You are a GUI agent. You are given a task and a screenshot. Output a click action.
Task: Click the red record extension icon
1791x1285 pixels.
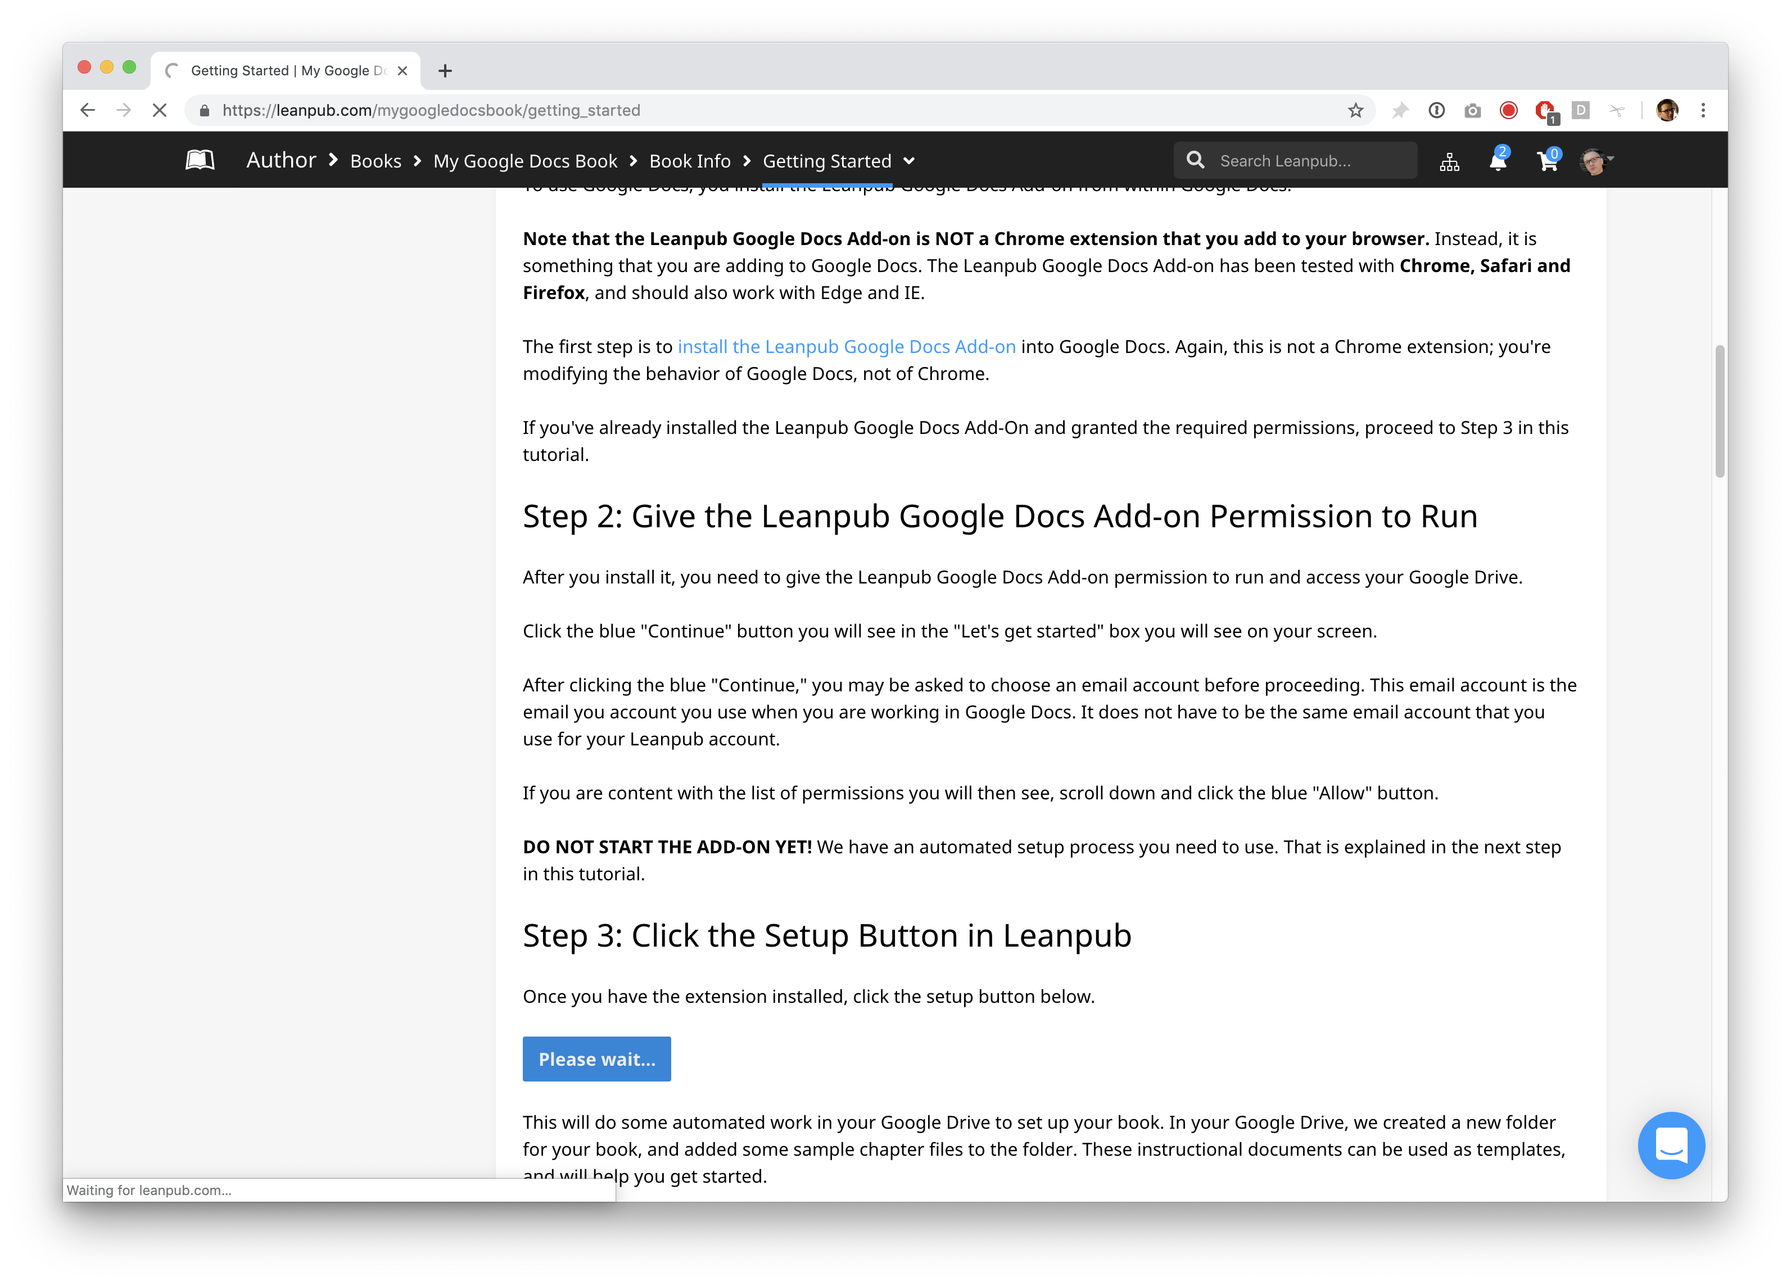pyautogui.click(x=1508, y=110)
